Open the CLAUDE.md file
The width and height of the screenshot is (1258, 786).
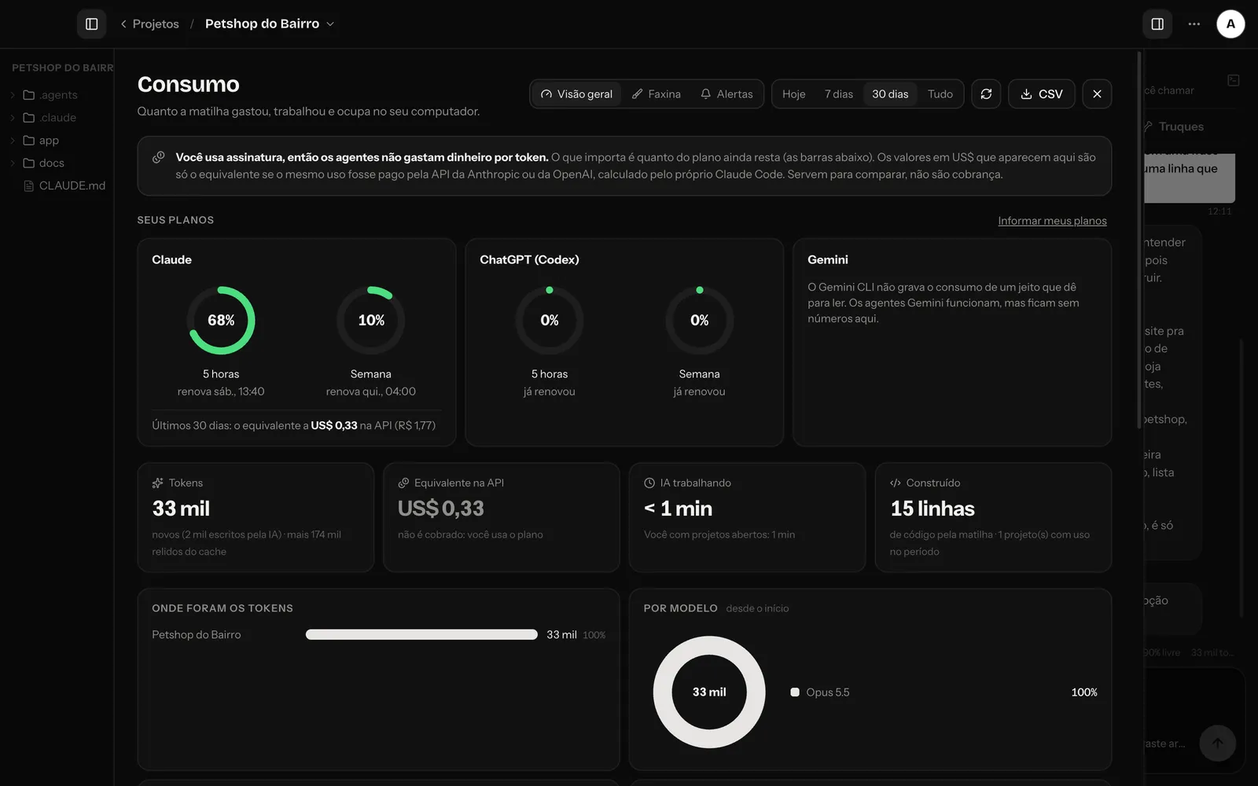[64, 185]
